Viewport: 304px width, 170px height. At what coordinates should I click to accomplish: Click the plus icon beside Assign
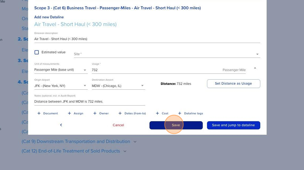point(69,113)
